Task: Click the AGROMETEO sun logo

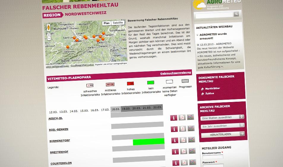Action: [x=199, y=4]
